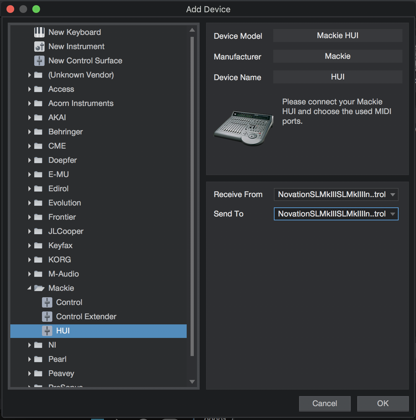Select the New Keyboard piano icon
The image size is (416, 420).
[x=39, y=32]
